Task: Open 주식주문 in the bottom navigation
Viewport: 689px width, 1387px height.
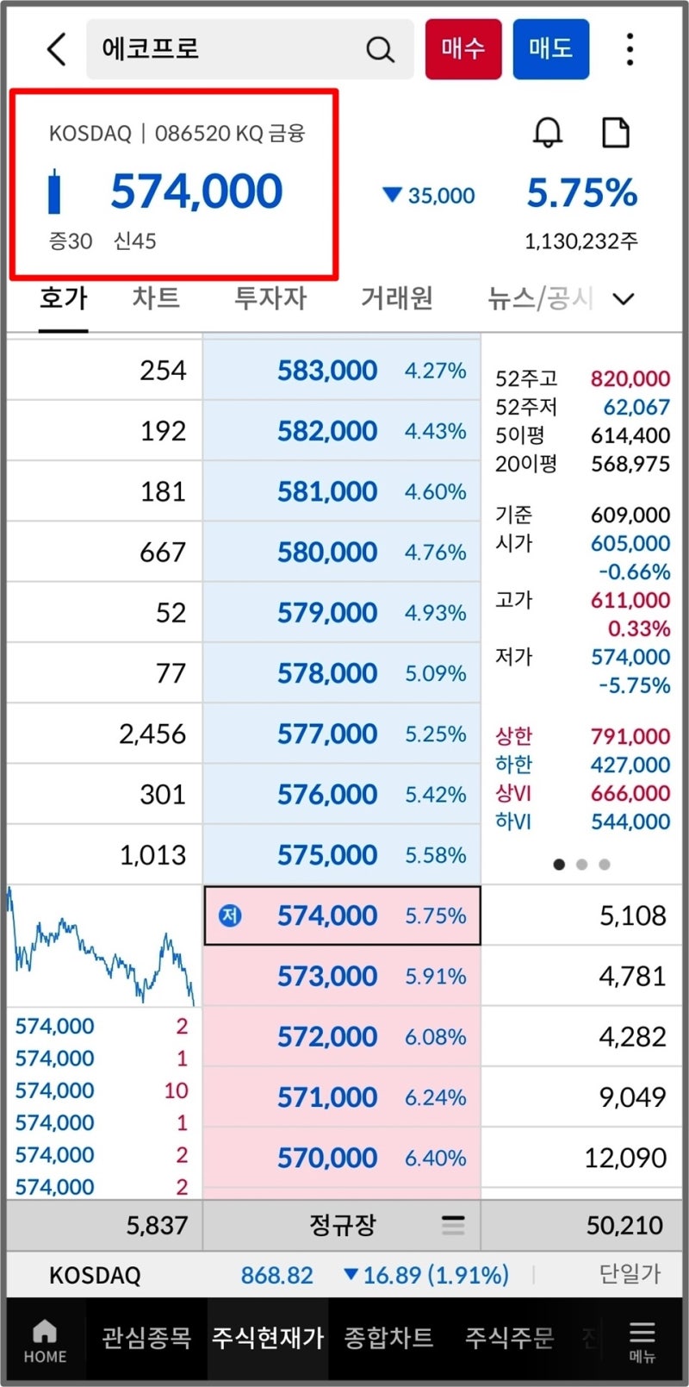Action: [509, 1338]
